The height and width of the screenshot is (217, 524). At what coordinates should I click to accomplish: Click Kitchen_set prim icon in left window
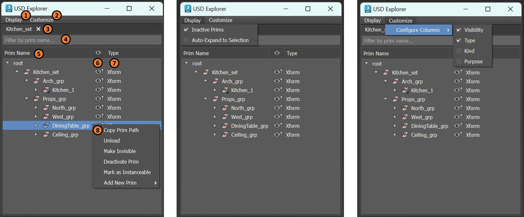pos(27,72)
